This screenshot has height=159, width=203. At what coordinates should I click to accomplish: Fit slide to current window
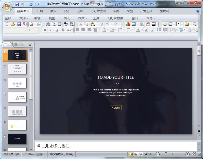pyautogui.click(x=194, y=154)
